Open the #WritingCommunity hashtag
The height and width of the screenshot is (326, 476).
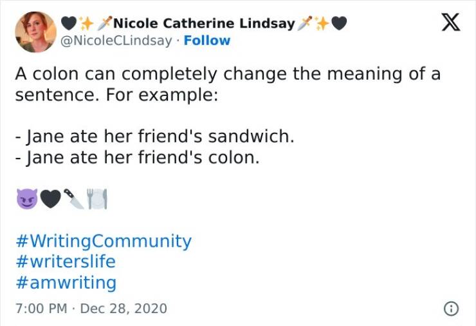click(103, 241)
